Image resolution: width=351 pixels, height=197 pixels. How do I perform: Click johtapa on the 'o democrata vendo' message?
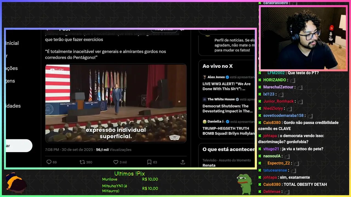270,136
